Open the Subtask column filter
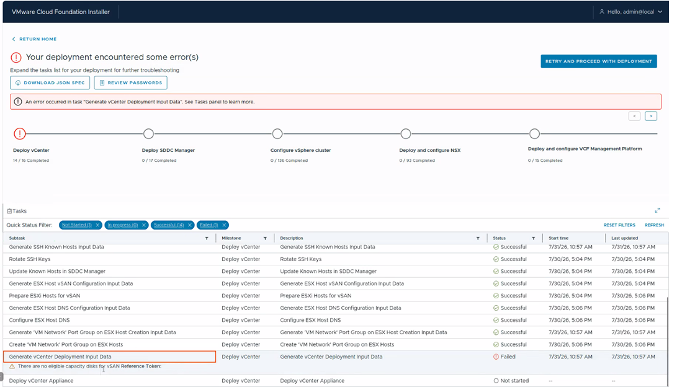 coord(207,238)
